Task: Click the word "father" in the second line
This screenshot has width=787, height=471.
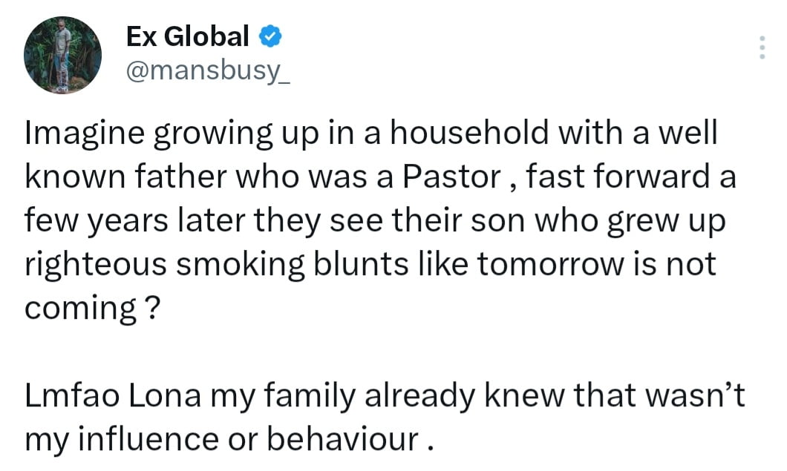Action: [181, 177]
